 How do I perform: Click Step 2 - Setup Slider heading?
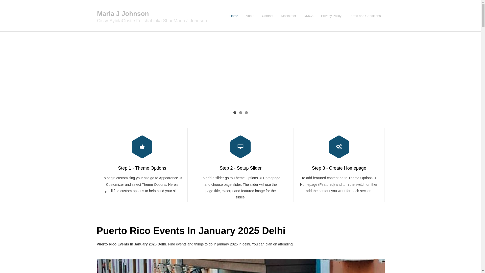pos(240,168)
